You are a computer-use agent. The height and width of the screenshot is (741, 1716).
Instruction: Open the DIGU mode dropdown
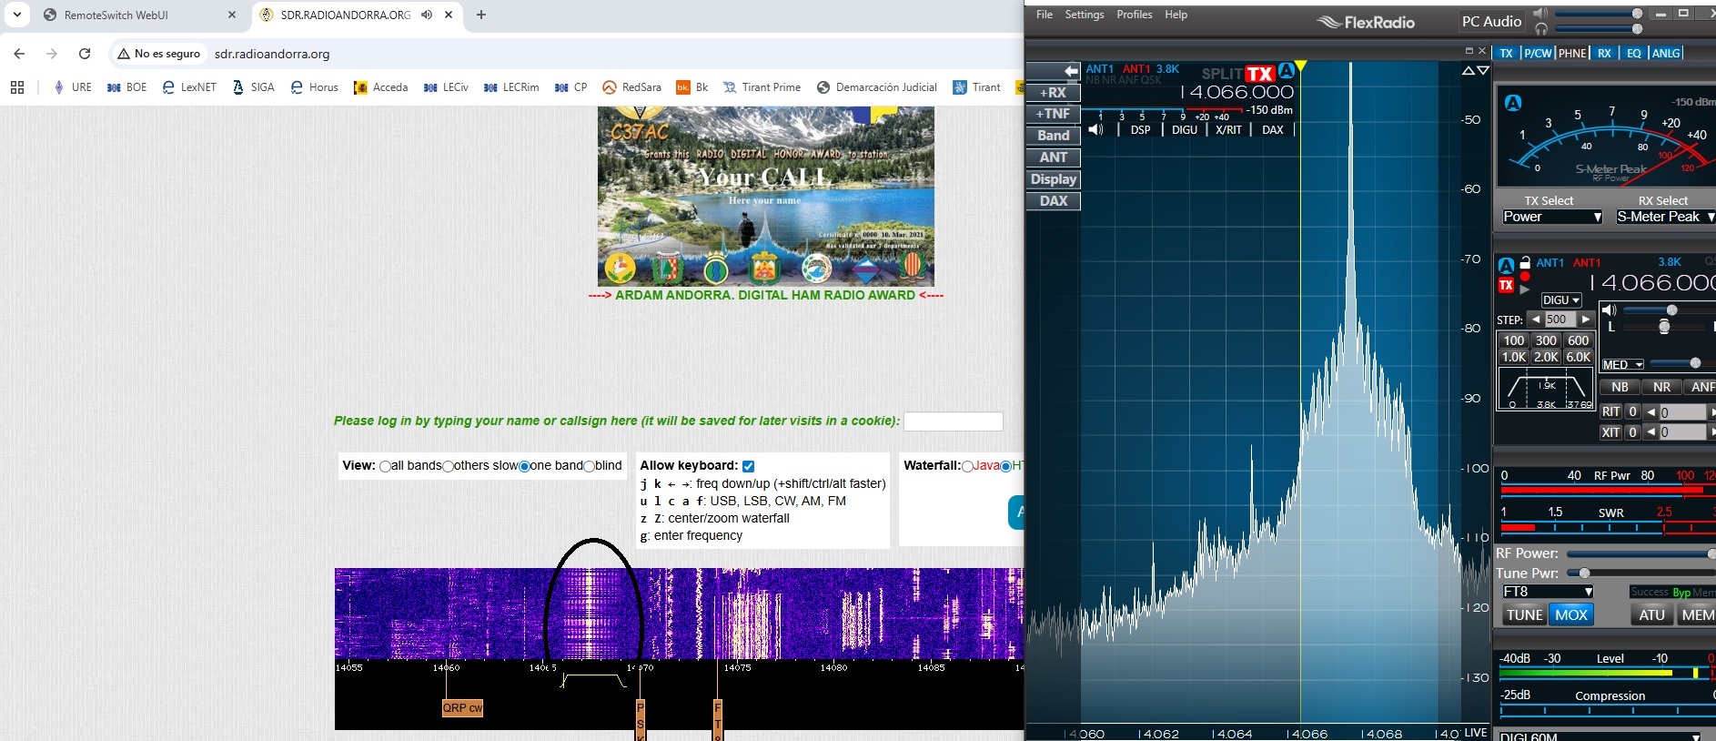[1560, 300]
